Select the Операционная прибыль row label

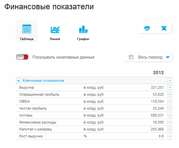39,94
